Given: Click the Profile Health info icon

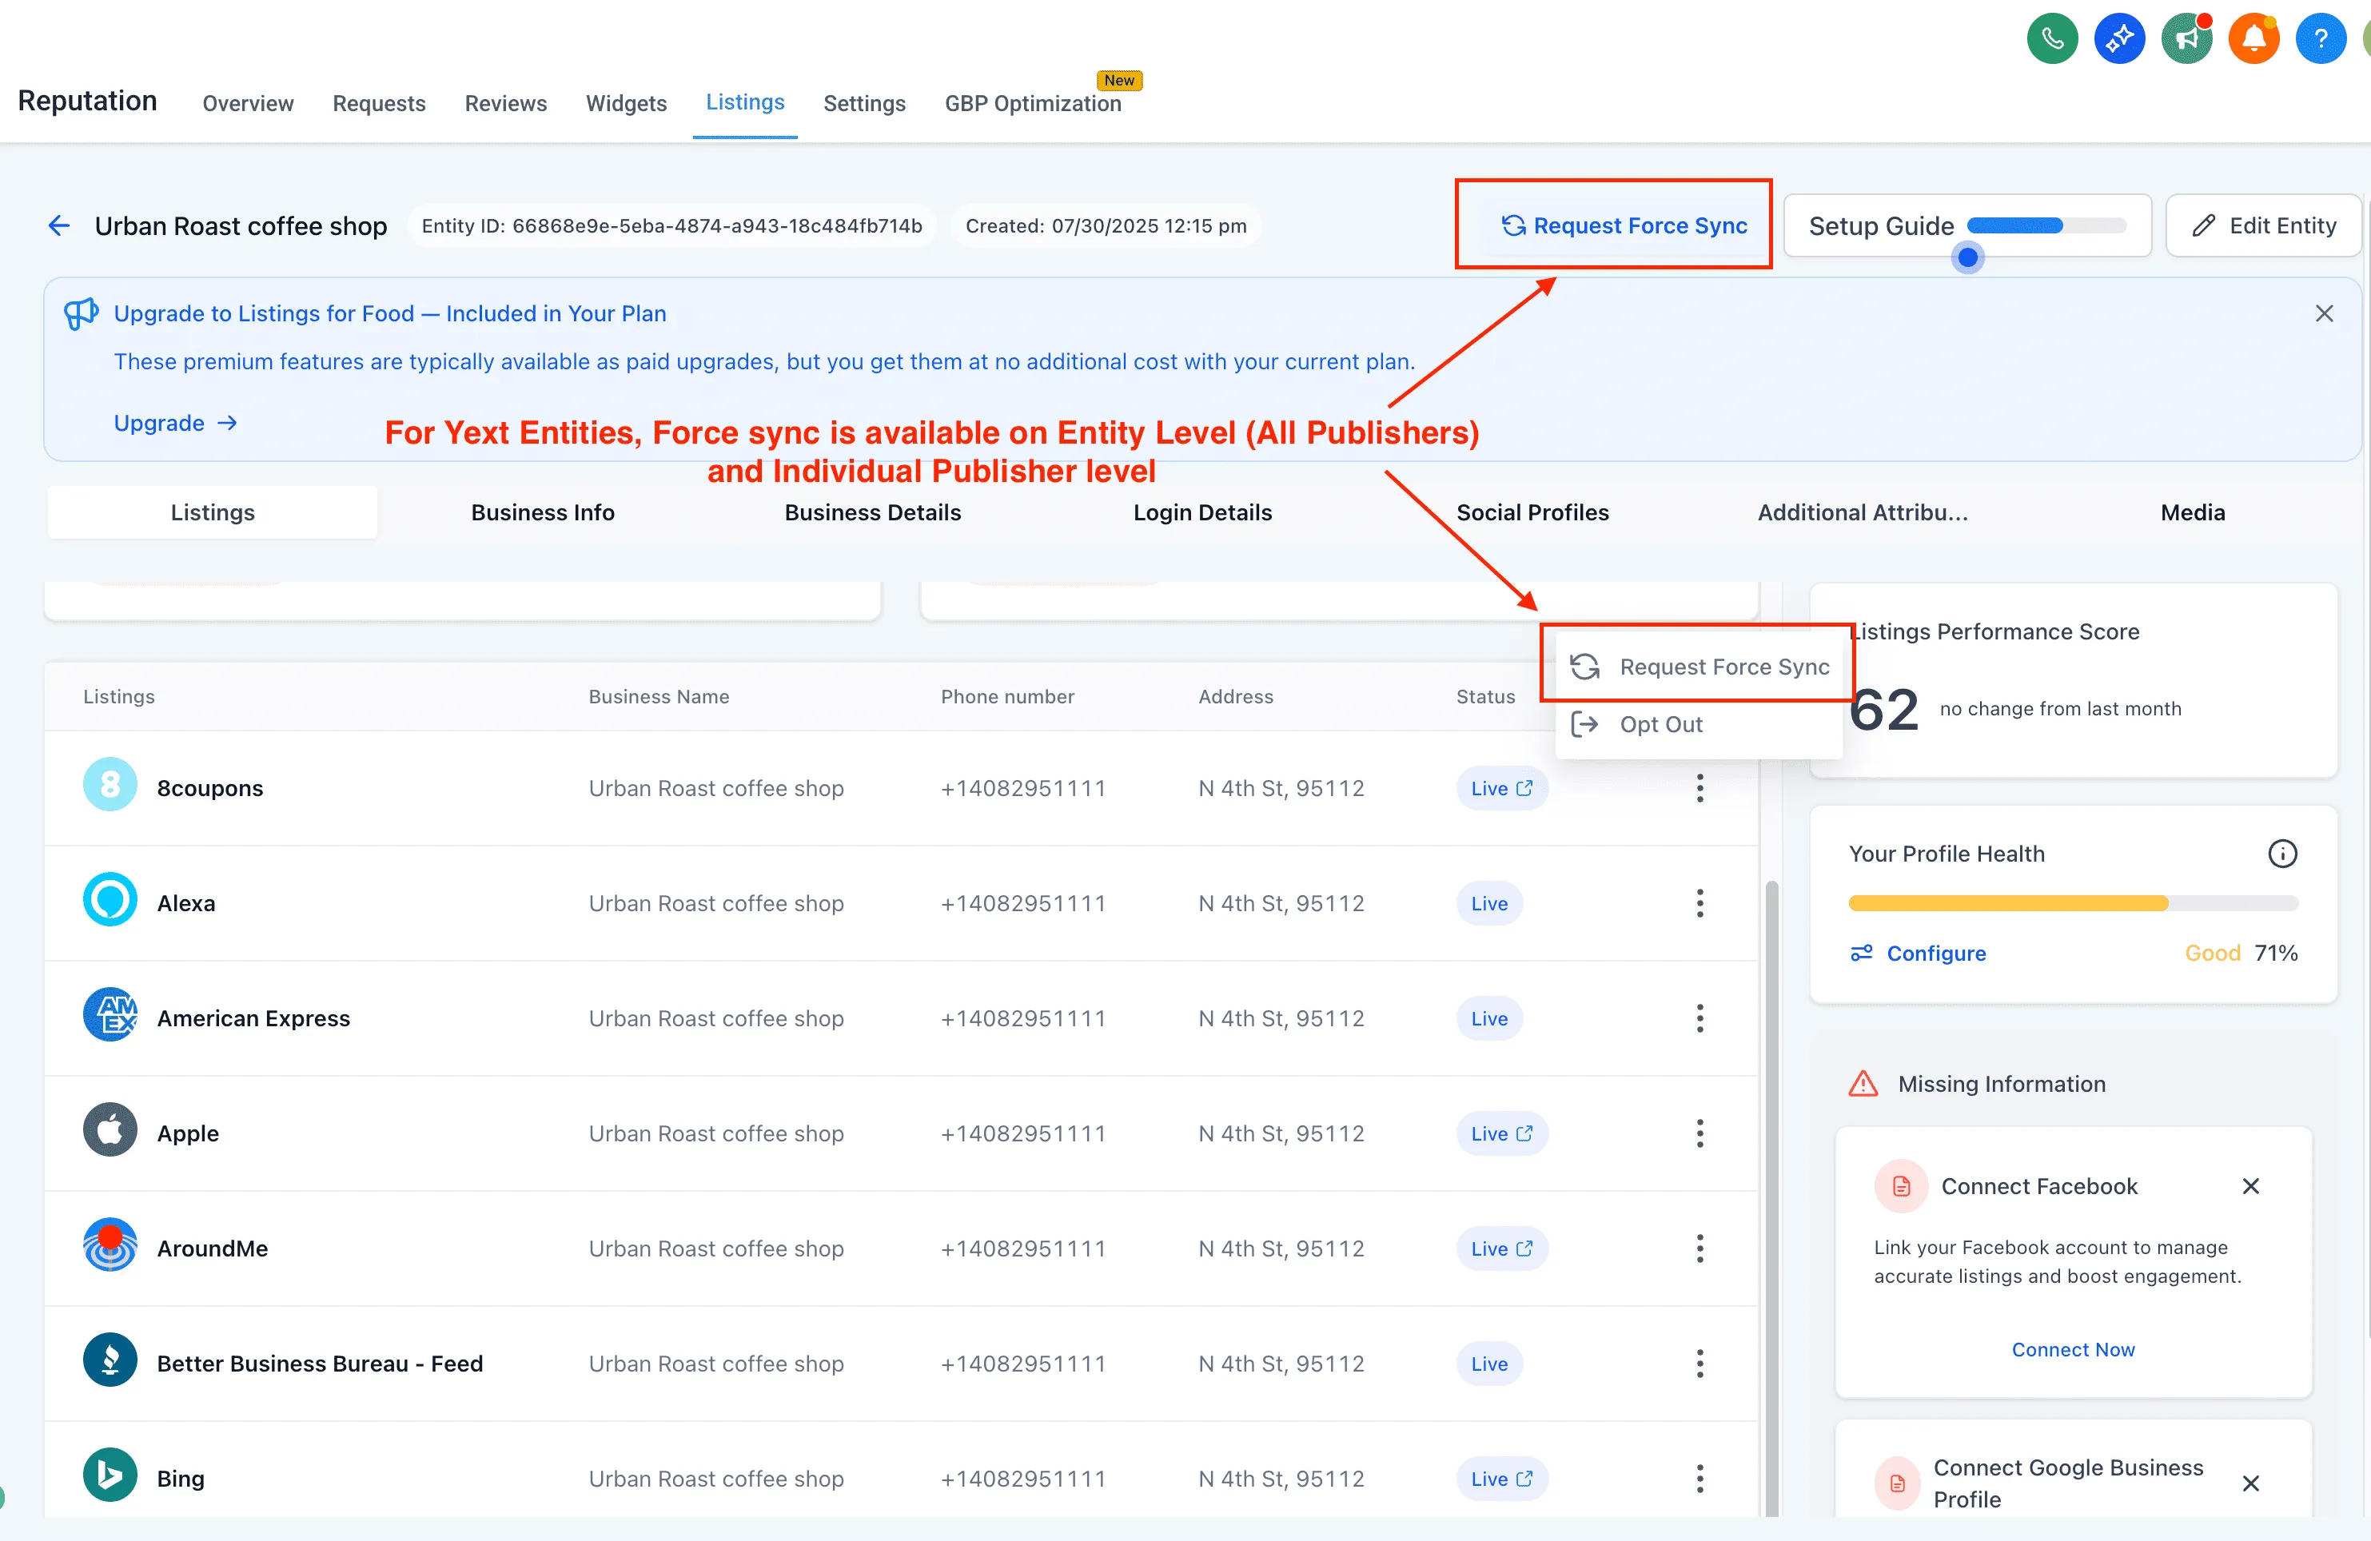Looking at the screenshot, I should (2282, 854).
